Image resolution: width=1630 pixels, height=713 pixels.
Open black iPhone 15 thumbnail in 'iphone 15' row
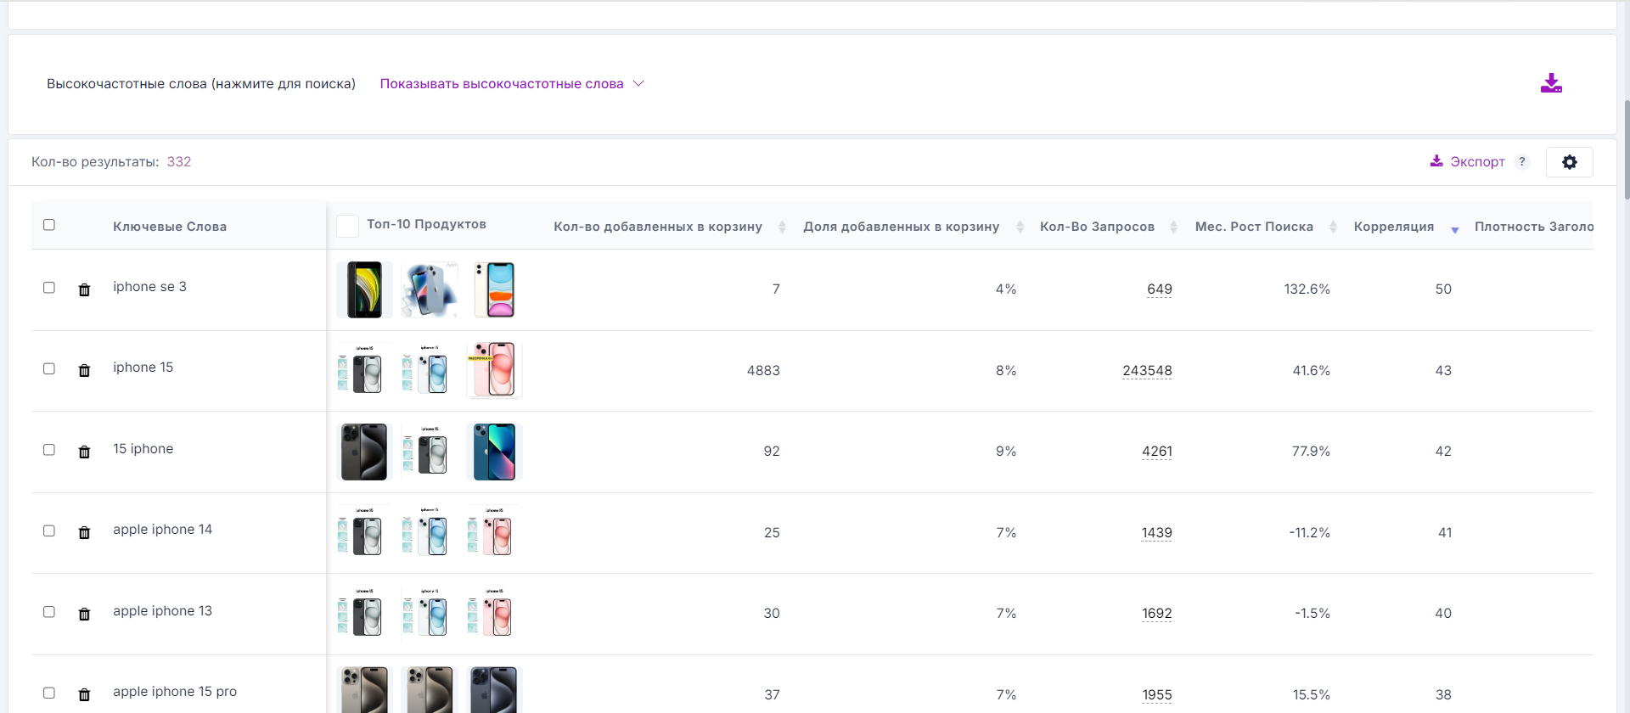tap(364, 370)
